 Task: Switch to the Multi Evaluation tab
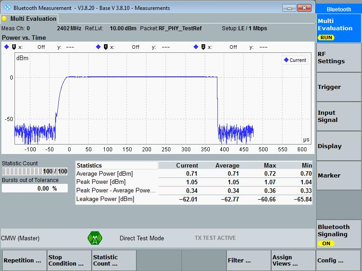point(29,19)
